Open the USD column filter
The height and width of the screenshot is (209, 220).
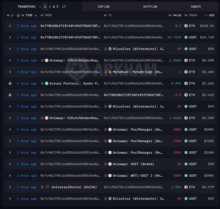[206, 15]
